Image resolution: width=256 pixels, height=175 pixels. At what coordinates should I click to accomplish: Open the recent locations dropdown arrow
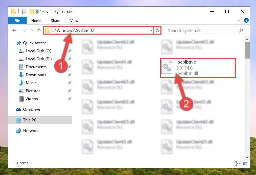pos(32,30)
